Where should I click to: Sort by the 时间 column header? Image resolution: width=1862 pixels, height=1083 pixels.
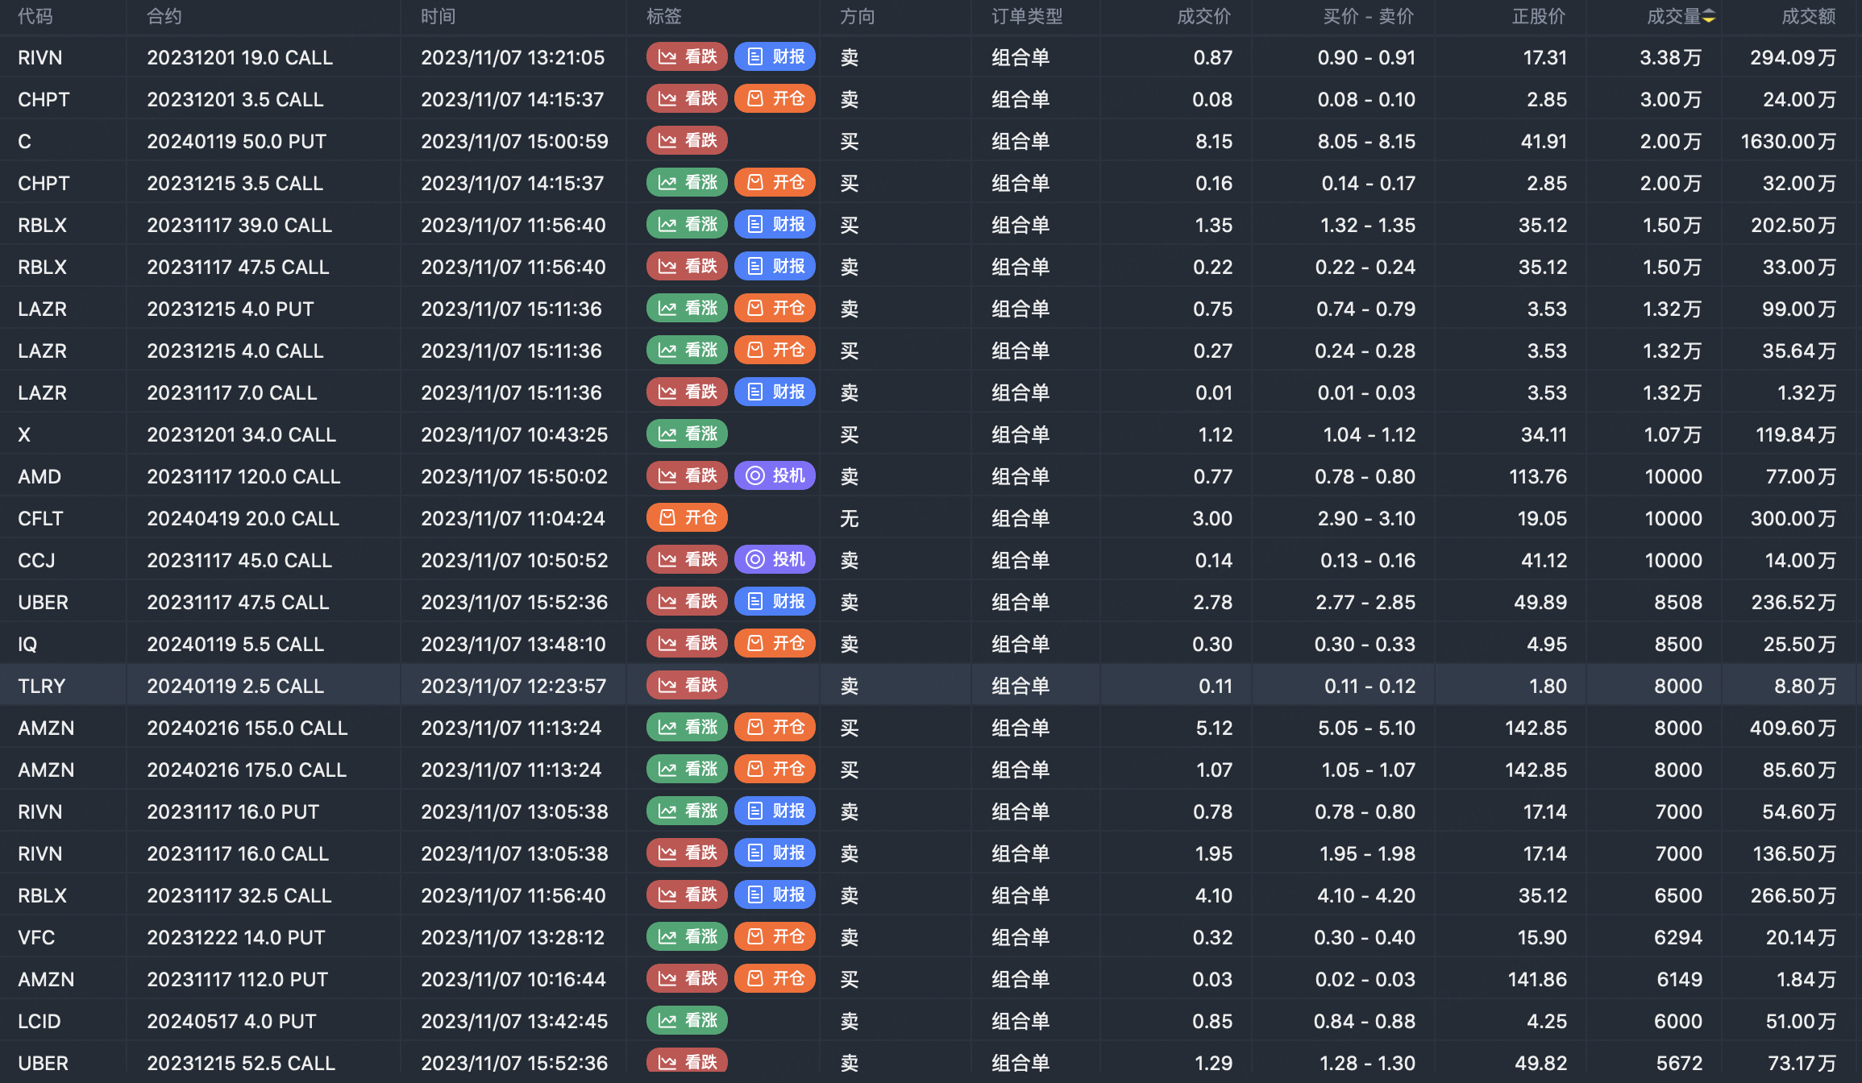438,17
